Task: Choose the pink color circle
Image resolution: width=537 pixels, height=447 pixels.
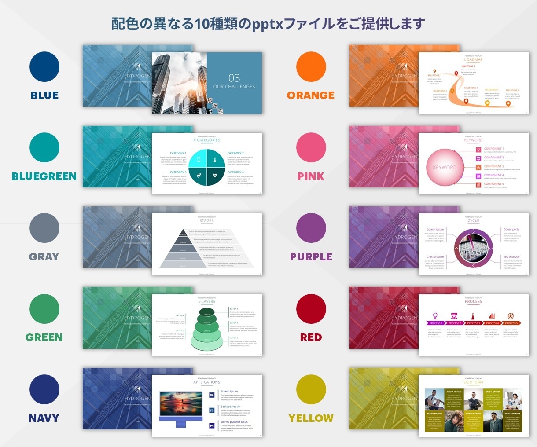Action: pos(311,147)
